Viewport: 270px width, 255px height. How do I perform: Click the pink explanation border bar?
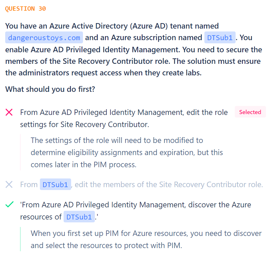pyautogui.click(x=20, y=152)
